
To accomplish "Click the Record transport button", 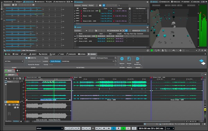I will click(128, 128).
